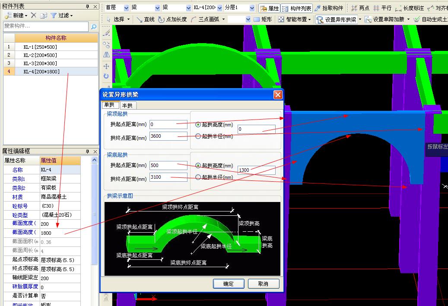Choose 起拱高度 radio under 梁顶起拱
Screen dimensions: 448x306
198,125
